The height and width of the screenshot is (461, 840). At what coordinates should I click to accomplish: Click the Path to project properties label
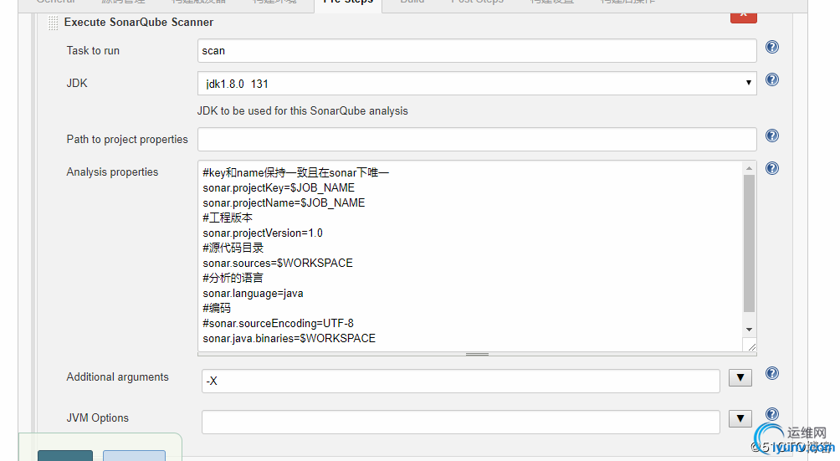[x=127, y=139]
